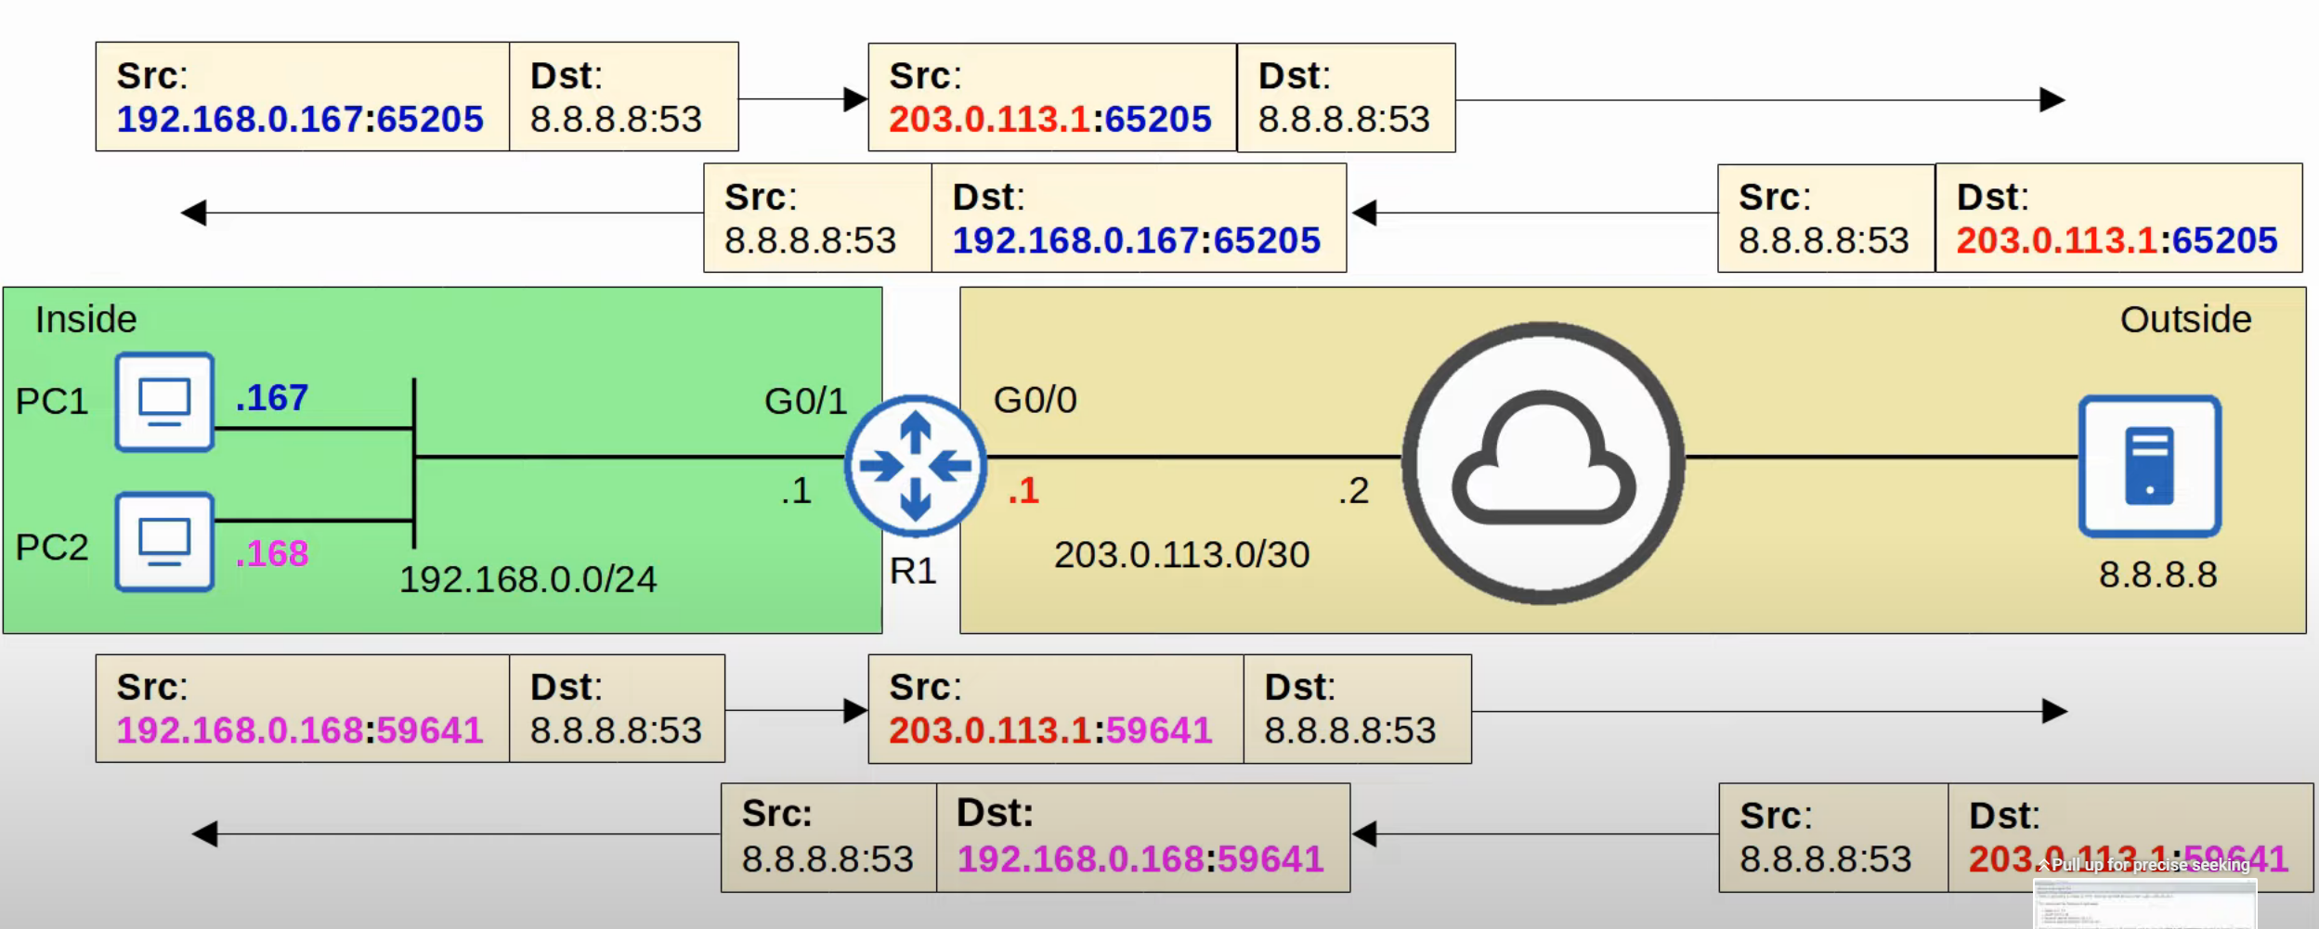Click the 'R1' router name label
The height and width of the screenshot is (929, 2319).
913,571
